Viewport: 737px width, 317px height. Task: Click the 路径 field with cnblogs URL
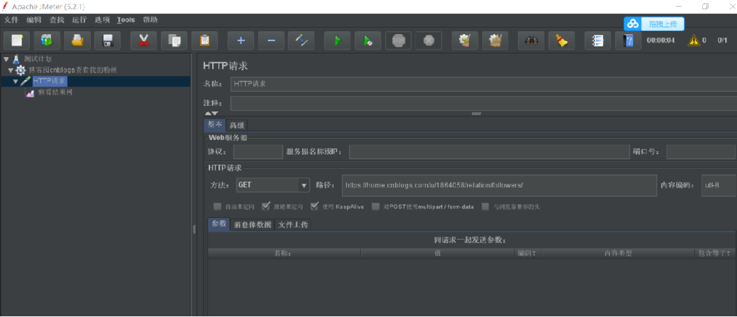[x=499, y=185]
